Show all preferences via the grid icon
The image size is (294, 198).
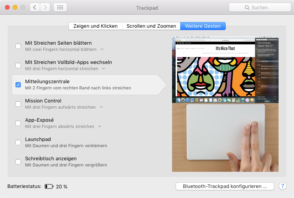tap(60, 7)
